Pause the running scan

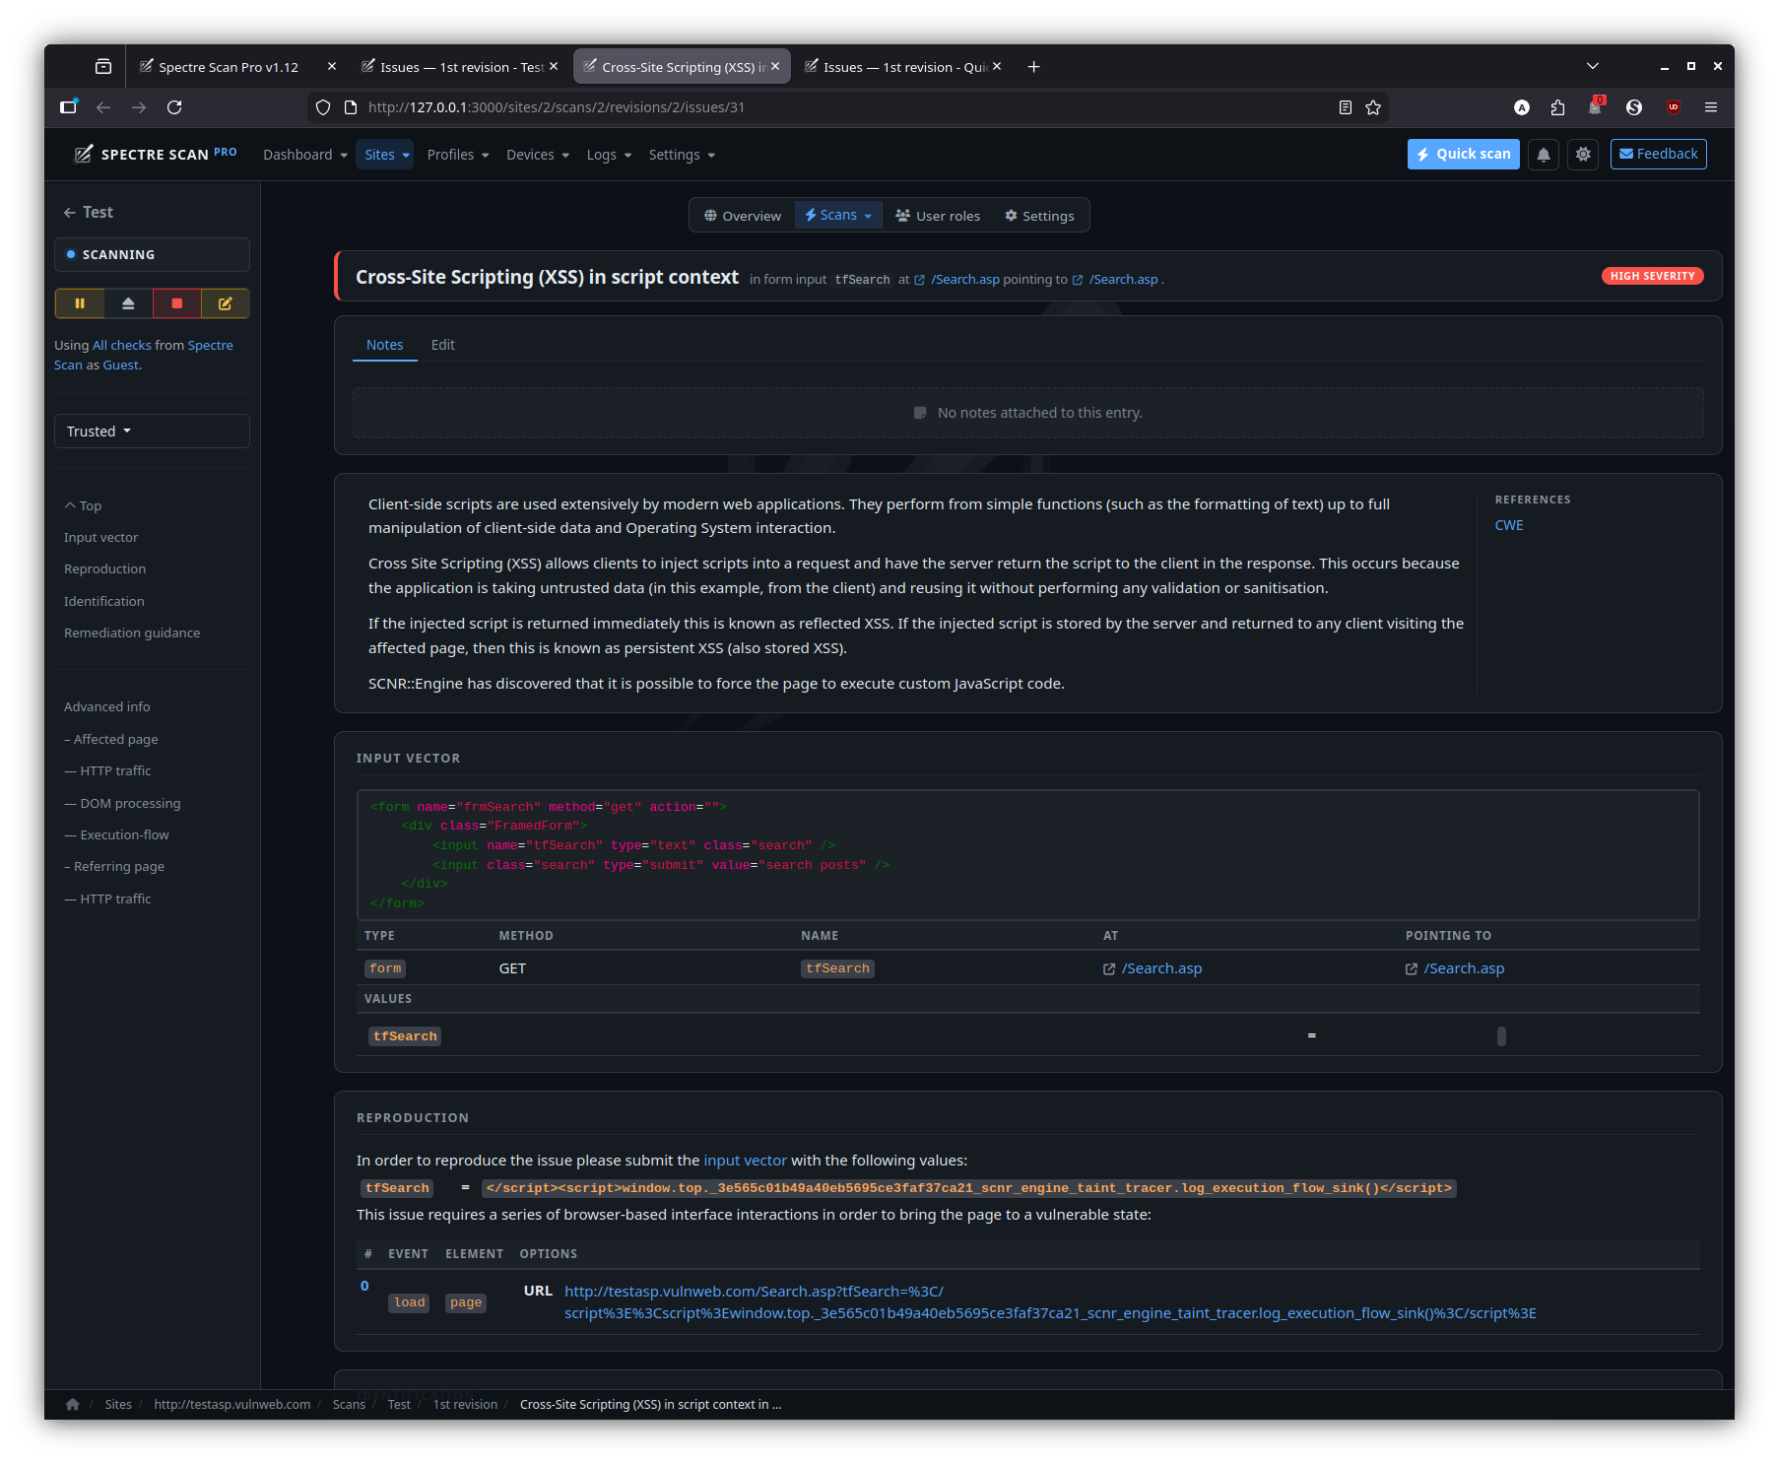[x=80, y=303]
